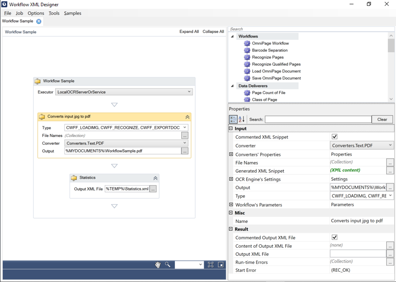Disable Commented Output XML File
396x282 pixels.
pos(334,237)
